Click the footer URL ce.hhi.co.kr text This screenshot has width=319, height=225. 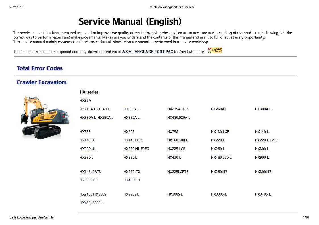tap(32, 218)
